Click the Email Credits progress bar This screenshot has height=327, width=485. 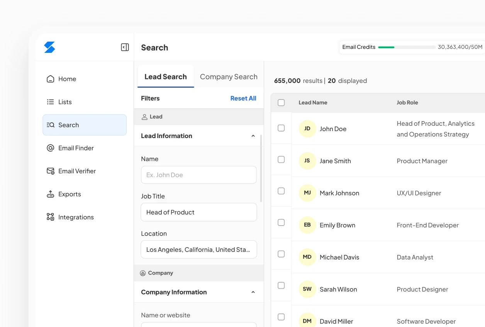[x=407, y=47]
